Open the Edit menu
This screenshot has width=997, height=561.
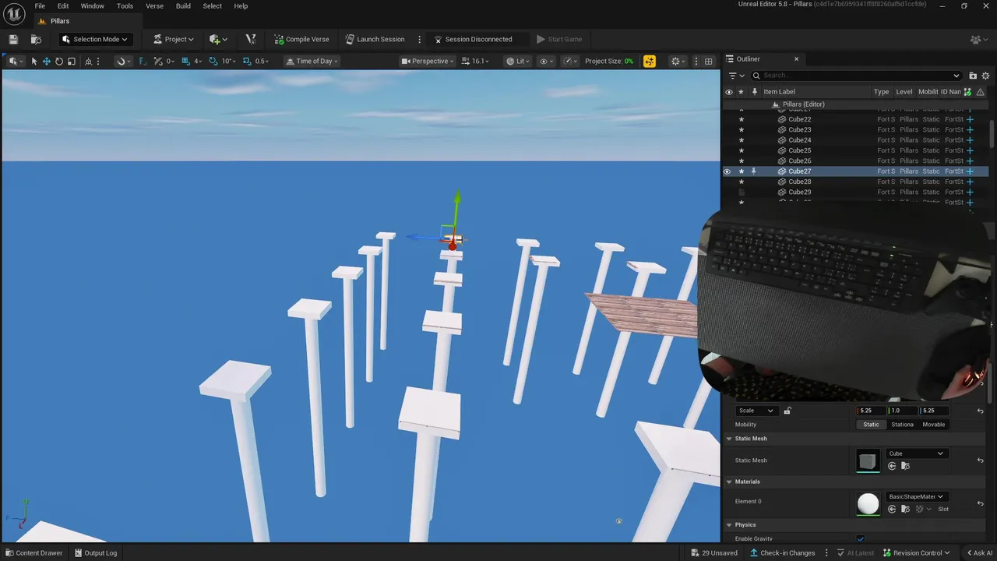coord(63,5)
